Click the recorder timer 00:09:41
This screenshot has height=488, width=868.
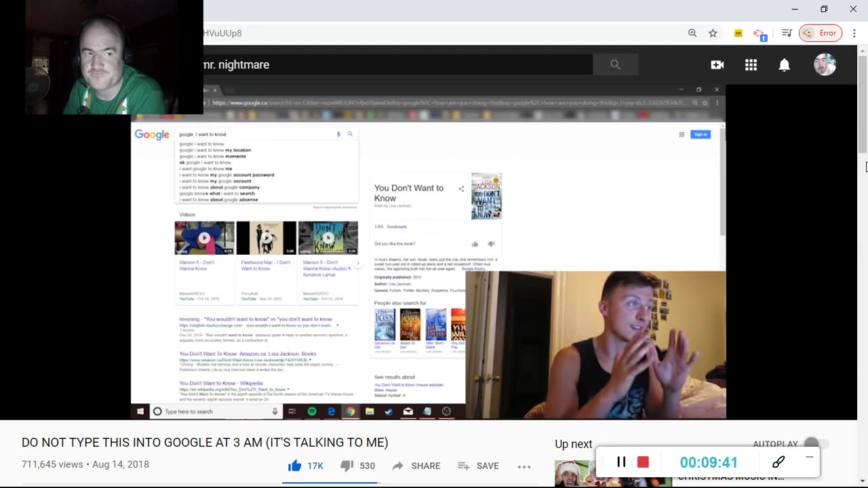(x=709, y=462)
